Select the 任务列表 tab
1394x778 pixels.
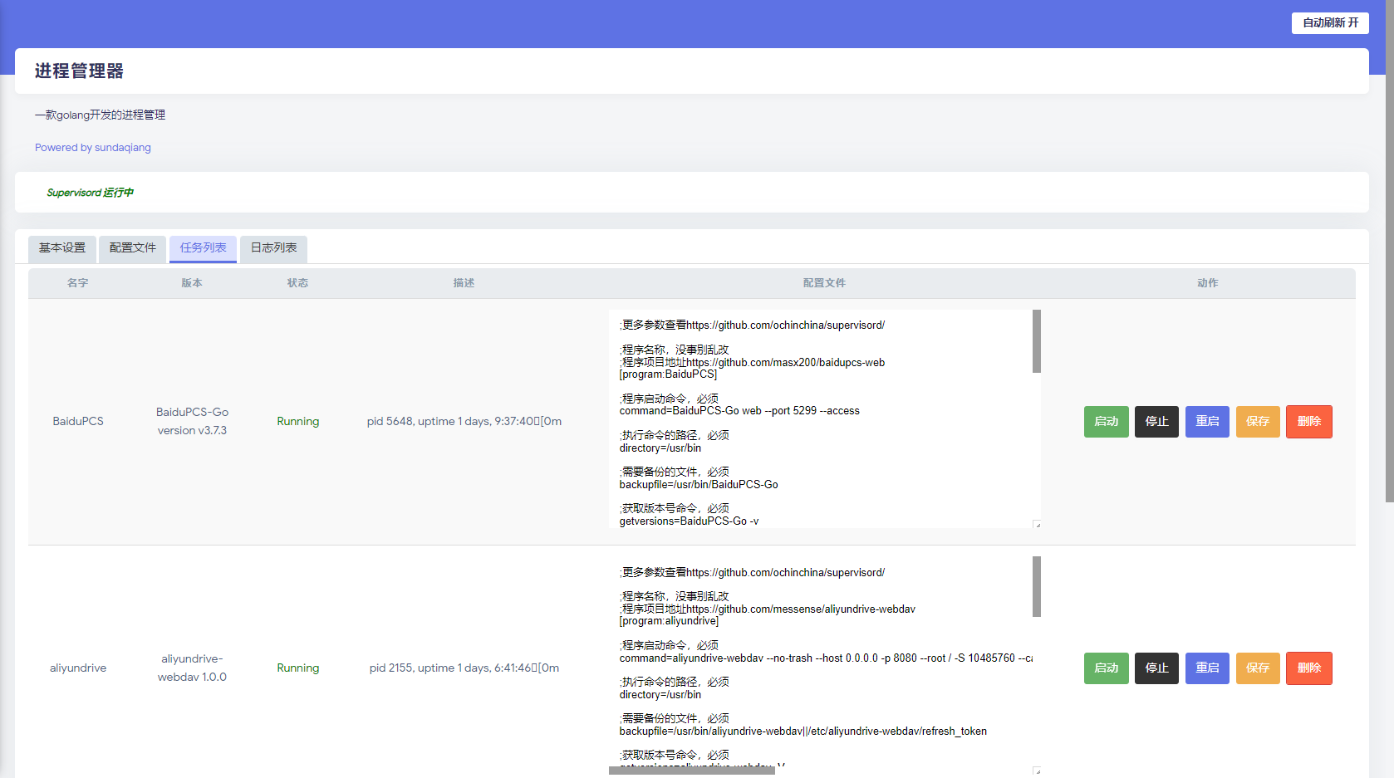tap(204, 248)
